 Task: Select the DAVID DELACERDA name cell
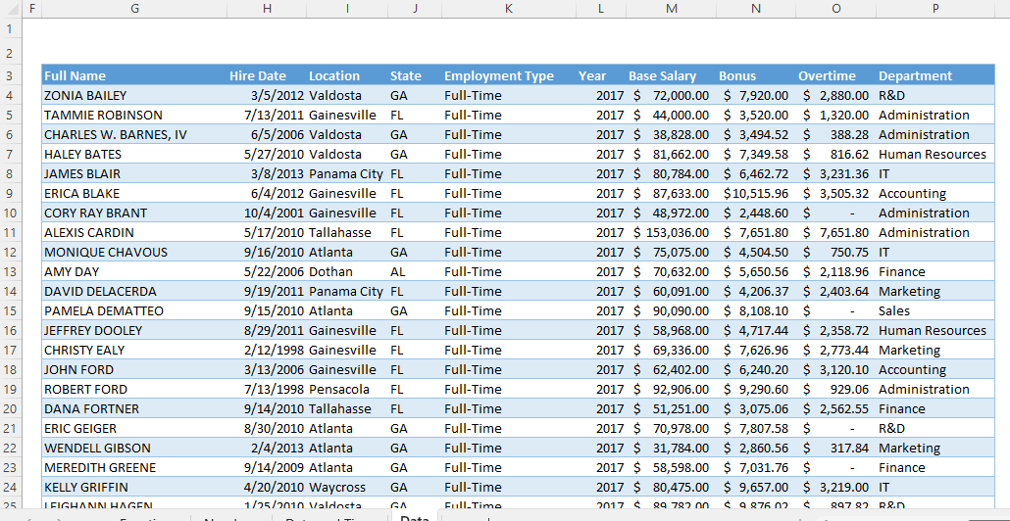coord(134,292)
